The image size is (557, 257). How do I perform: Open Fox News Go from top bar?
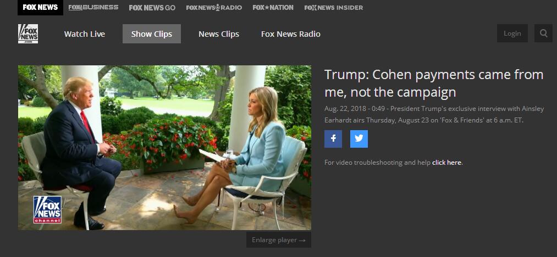click(152, 8)
